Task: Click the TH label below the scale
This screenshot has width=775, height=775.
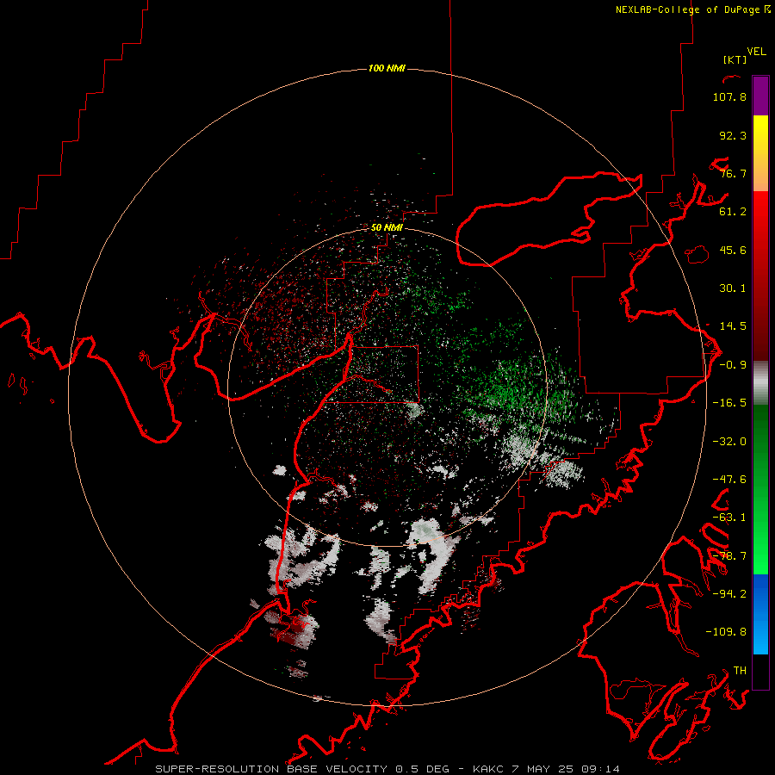Action: pos(740,671)
